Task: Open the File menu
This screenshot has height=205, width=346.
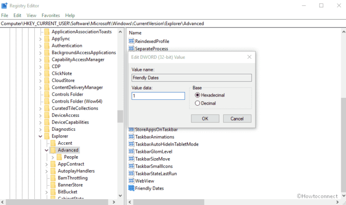Action: pyautogui.click(x=5, y=15)
